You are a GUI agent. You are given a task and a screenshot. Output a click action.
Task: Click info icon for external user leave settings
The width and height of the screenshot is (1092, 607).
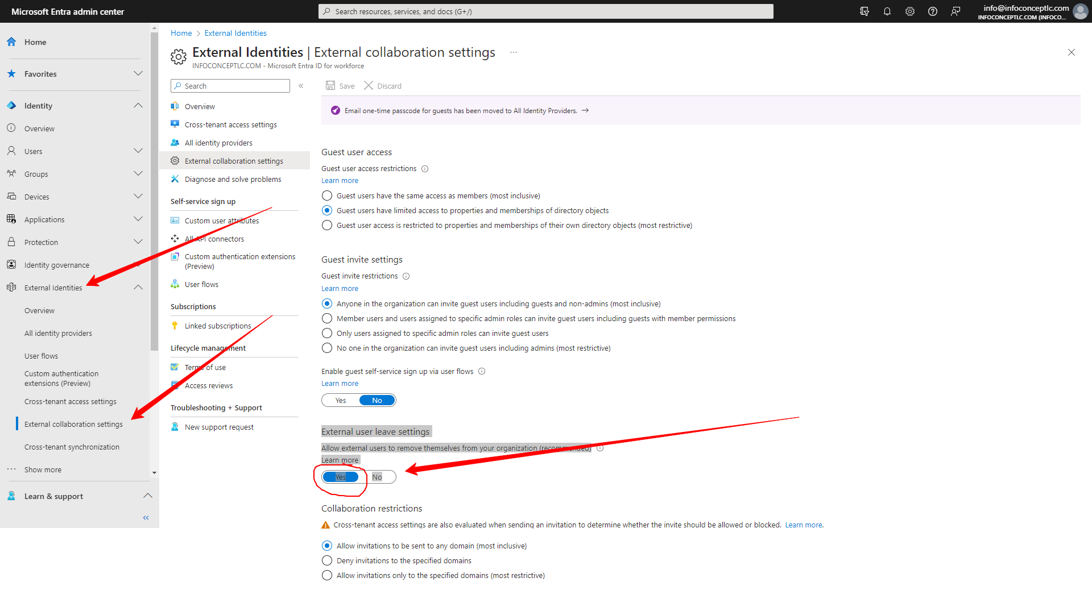point(600,448)
